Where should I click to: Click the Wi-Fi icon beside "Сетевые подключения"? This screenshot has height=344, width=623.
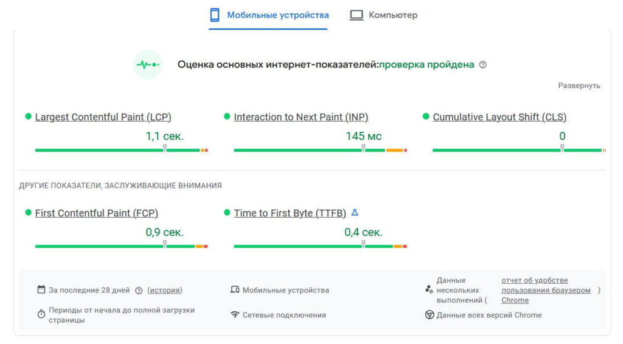(x=235, y=315)
